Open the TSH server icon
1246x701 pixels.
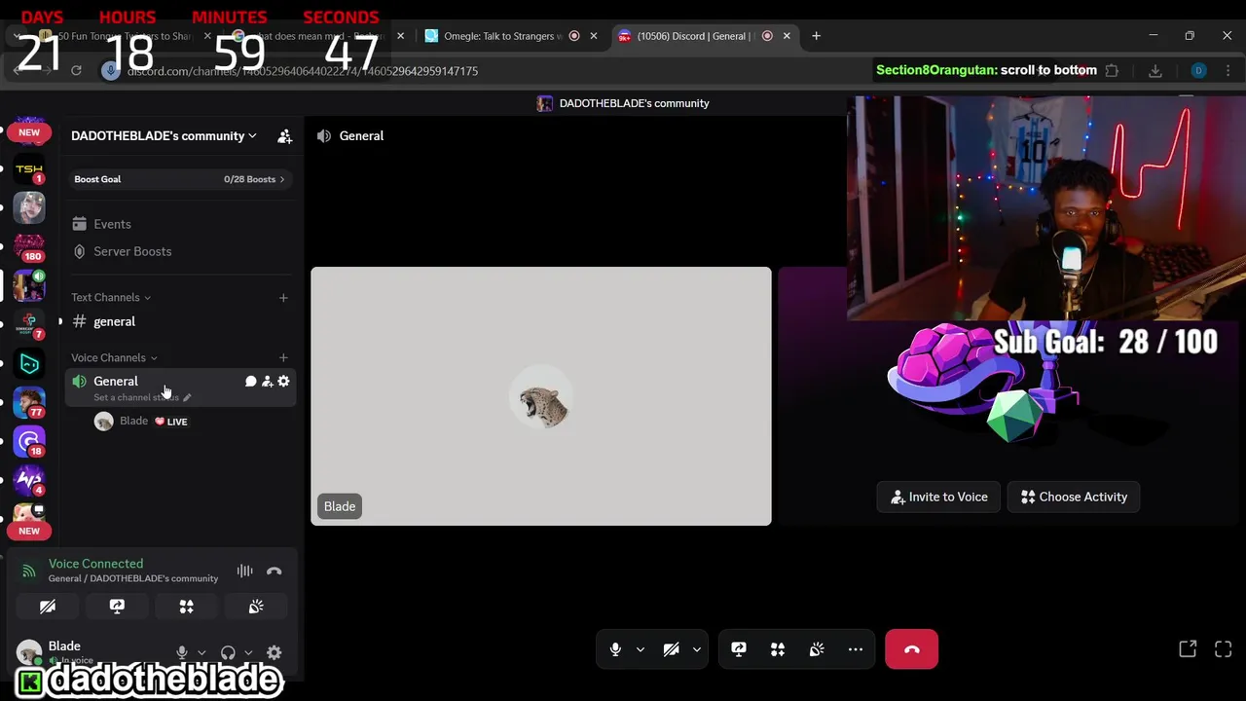coord(29,169)
